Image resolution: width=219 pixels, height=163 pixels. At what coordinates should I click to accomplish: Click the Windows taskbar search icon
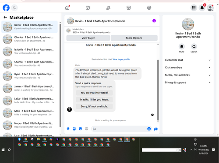9,150
